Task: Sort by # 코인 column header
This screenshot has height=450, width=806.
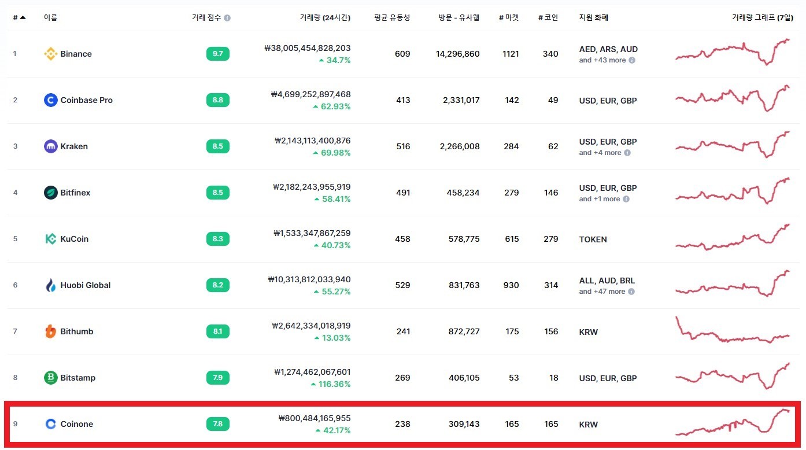Action: coord(548,17)
